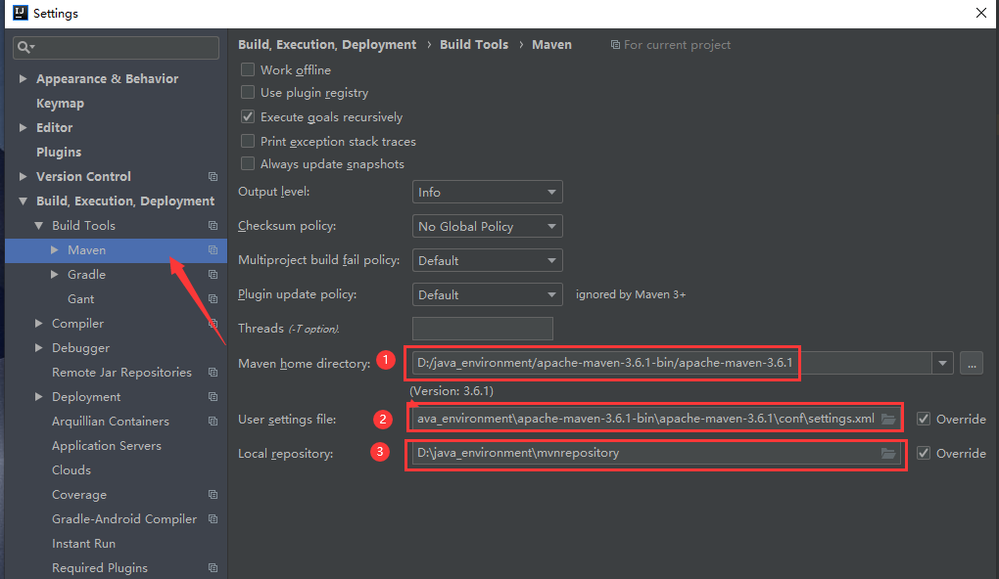Click the project-level icon beside Coverage
This screenshot has height=579, width=999.
click(213, 494)
